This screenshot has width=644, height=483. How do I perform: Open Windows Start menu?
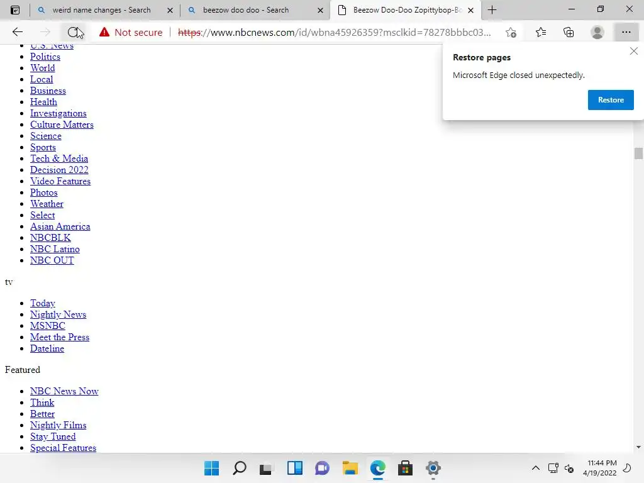[211, 468]
